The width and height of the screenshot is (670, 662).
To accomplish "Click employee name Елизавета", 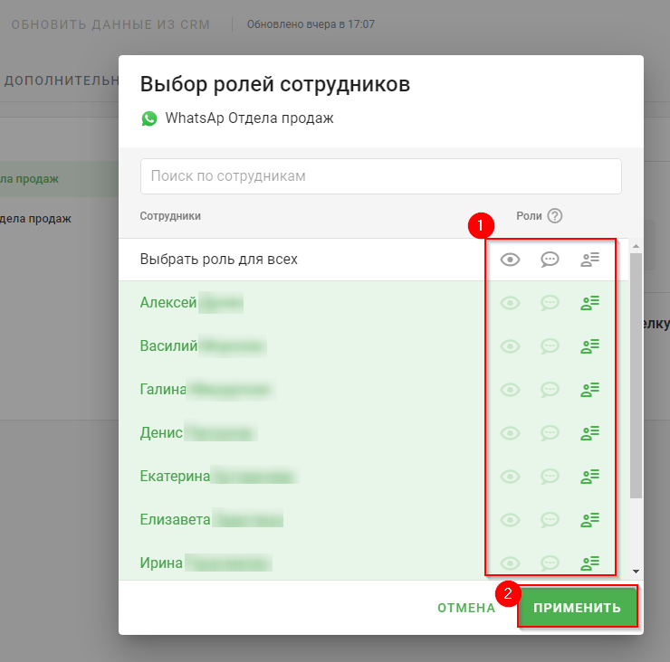I will click(x=175, y=519).
